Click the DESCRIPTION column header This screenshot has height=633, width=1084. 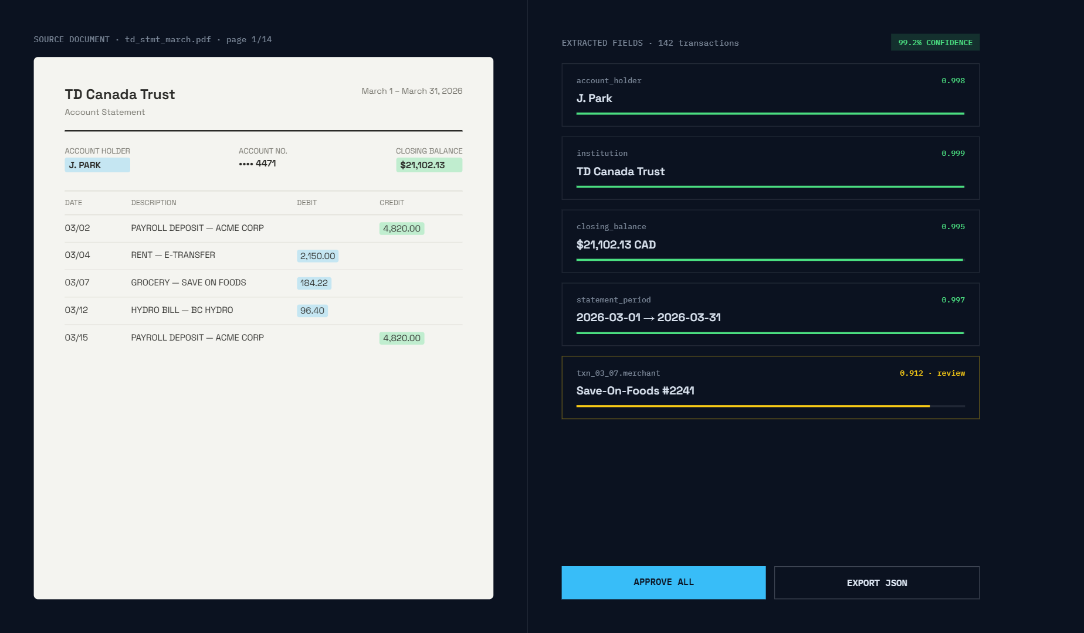click(154, 203)
